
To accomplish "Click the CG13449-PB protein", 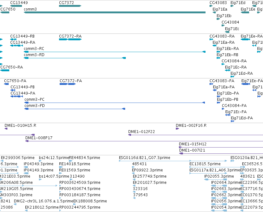I will tap(13, 90).
